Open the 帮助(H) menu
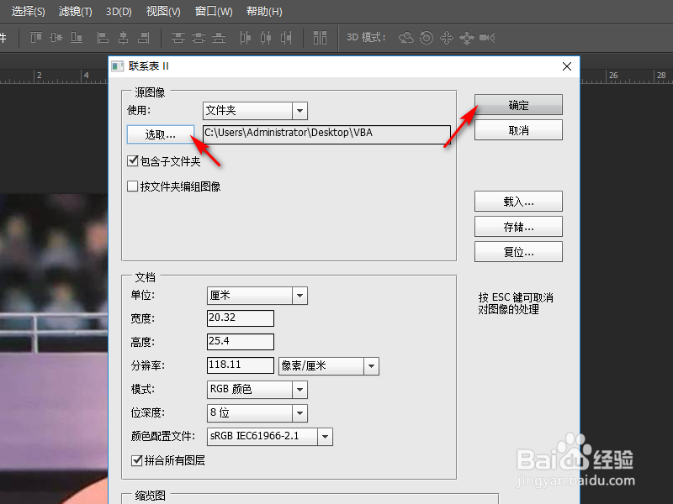The image size is (673, 504). [x=264, y=11]
